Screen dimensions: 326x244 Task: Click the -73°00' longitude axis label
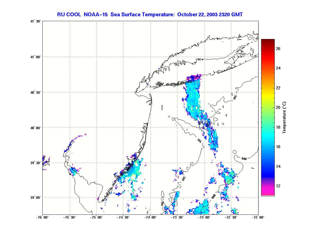(x=204, y=217)
